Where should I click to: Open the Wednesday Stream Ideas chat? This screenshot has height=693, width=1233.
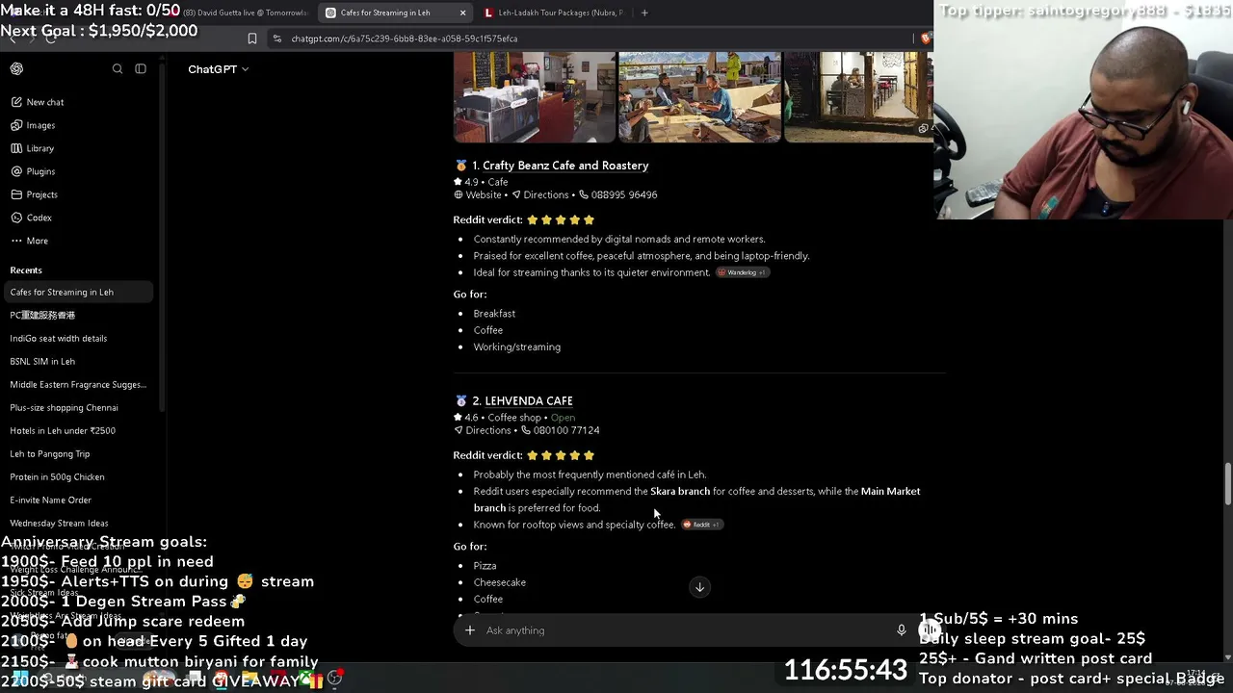(x=59, y=523)
